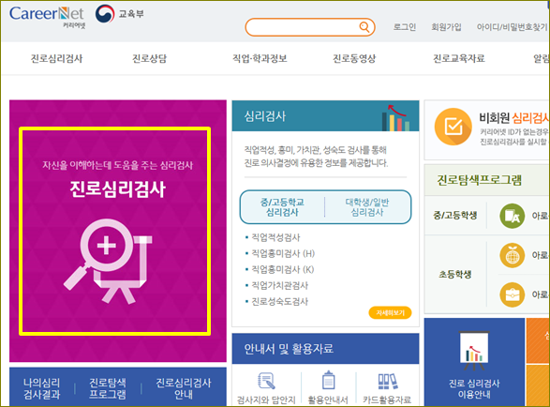Open 직업흥미검사 (H) link
This screenshot has width=550, height=407.
click(x=283, y=253)
